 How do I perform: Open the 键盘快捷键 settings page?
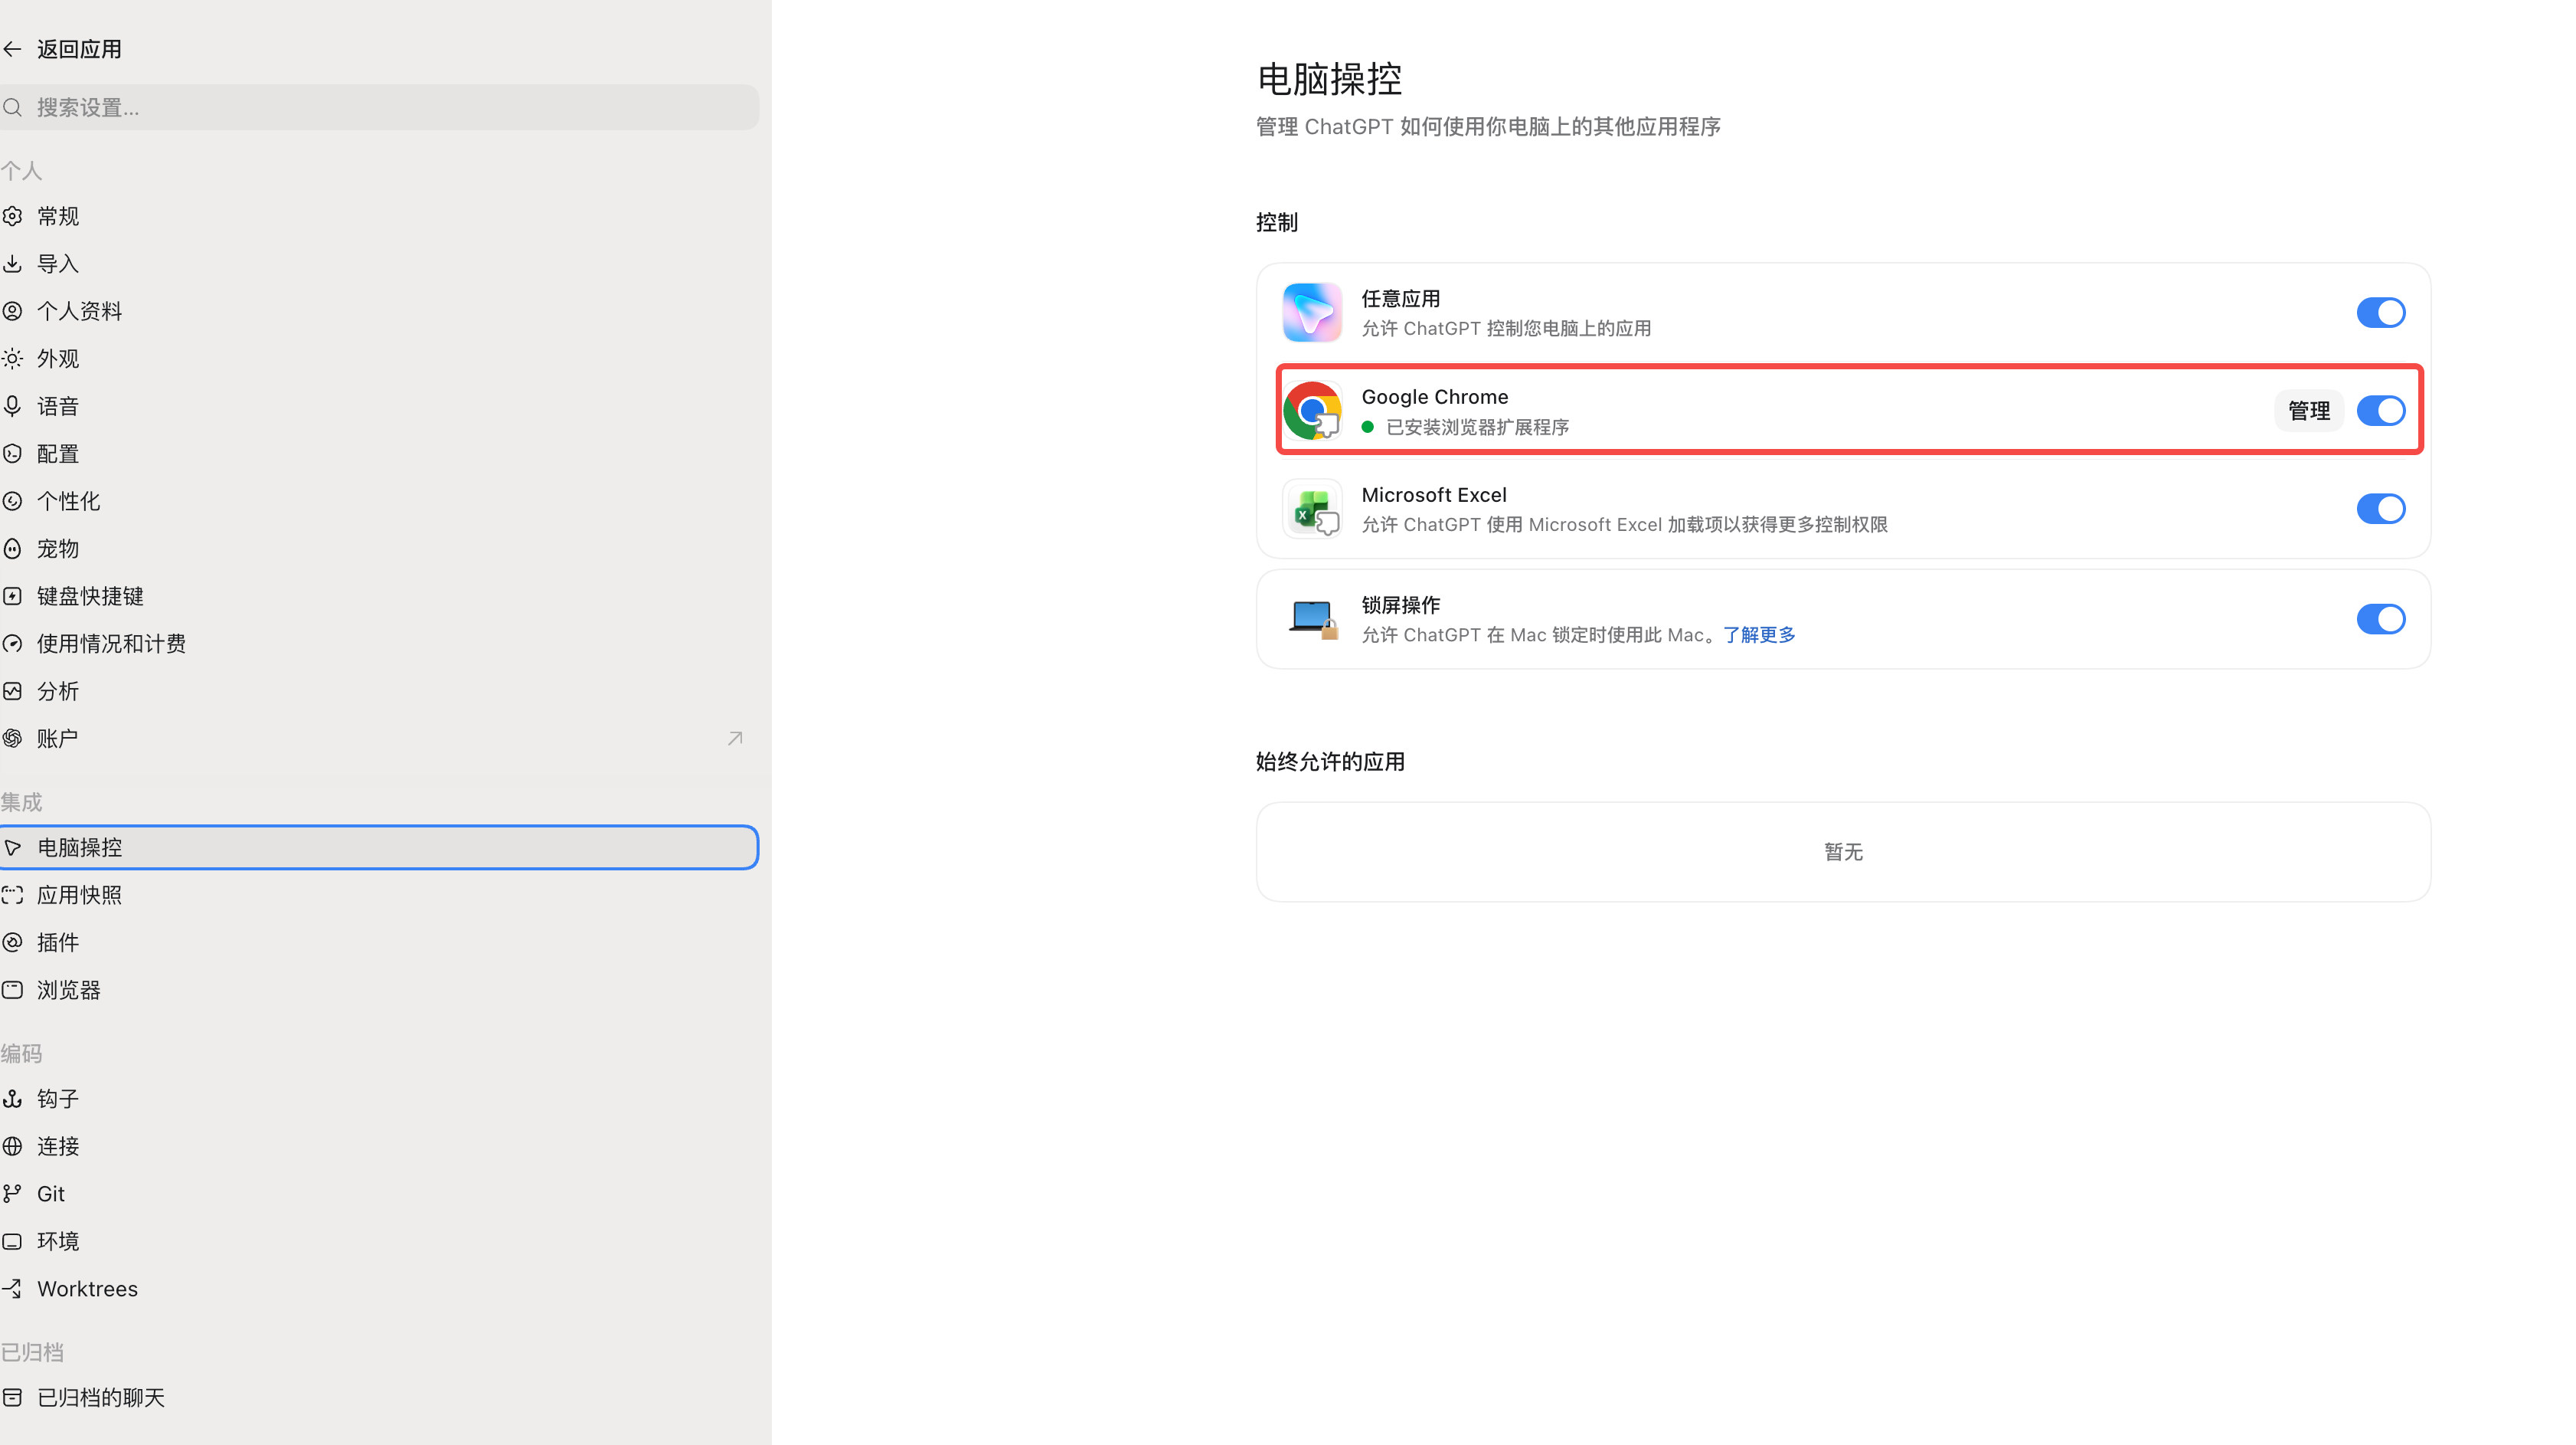[x=379, y=596]
